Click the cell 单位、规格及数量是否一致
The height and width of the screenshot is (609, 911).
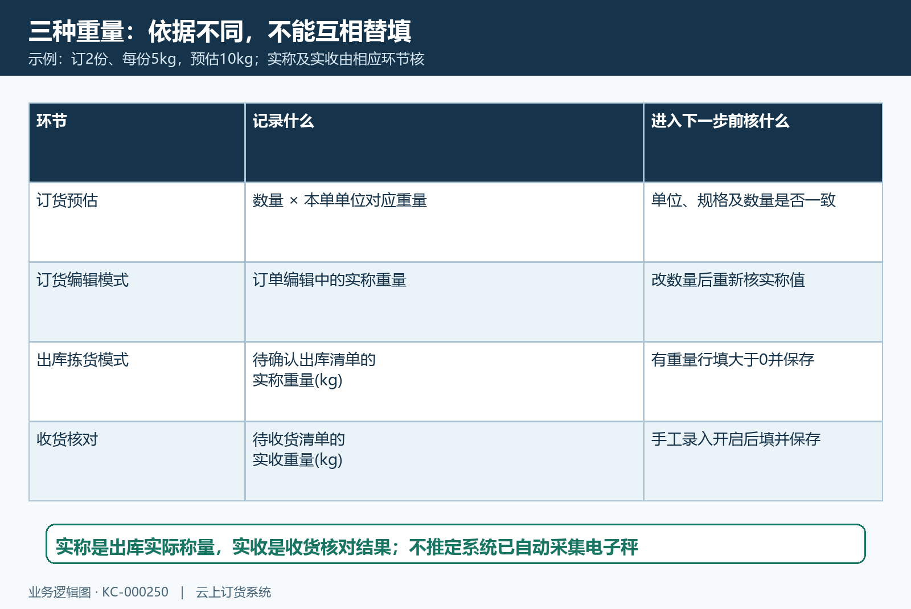763,223
